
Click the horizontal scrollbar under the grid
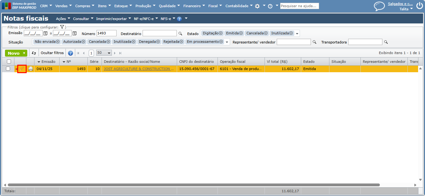click(194, 185)
